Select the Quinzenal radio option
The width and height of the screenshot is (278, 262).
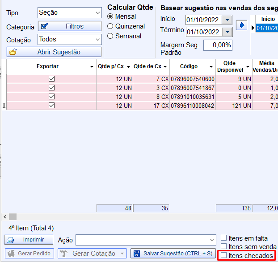pos(110,26)
